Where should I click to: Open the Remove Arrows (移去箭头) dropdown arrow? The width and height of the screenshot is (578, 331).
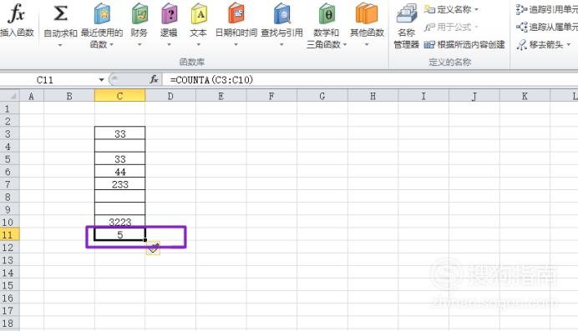click(x=569, y=45)
